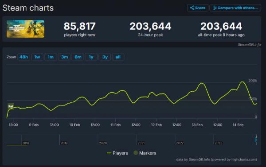
Task: Open Compare with others option
Action: pyautogui.click(x=235, y=8)
